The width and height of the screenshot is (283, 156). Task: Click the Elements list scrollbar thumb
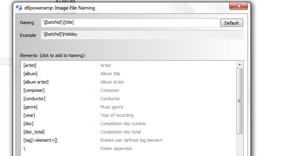click(x=239, y=101)
